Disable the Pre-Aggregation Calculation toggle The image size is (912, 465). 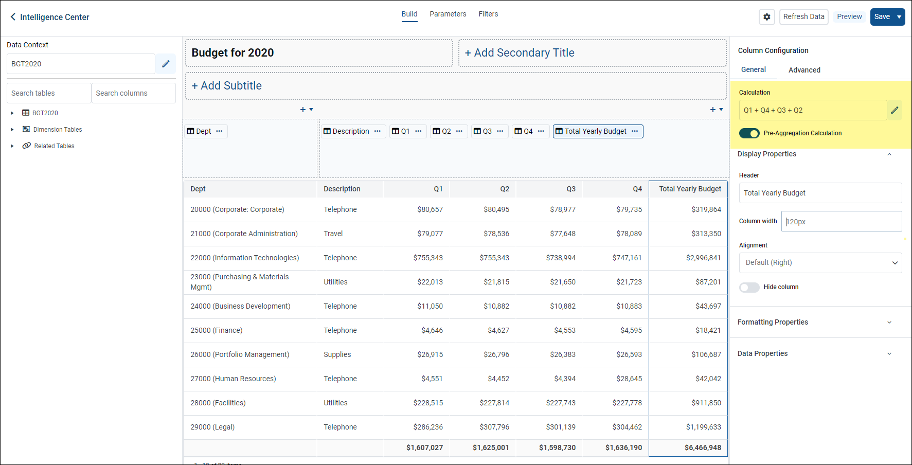[x=749, y=133]
